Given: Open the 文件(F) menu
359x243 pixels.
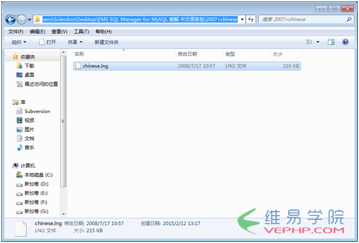Looking at the screenshot, I should [16, 31].
